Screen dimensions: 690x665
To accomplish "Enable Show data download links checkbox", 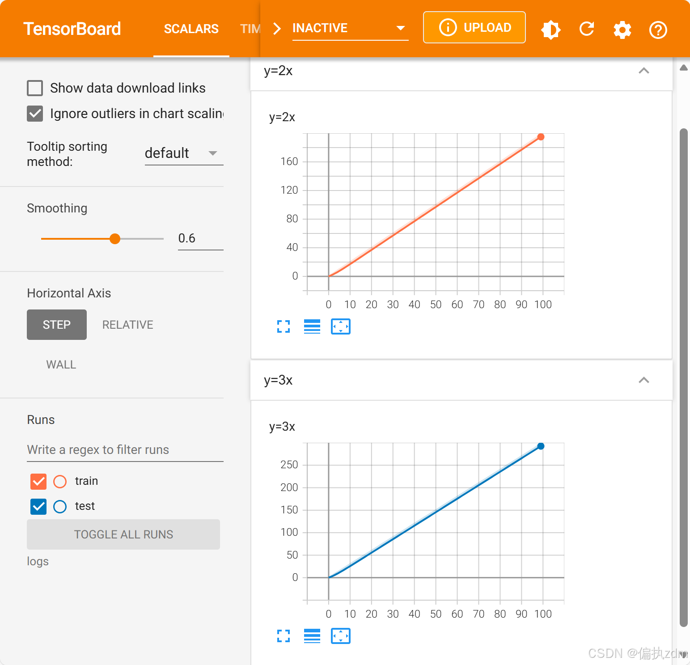I will click(35, 88).
